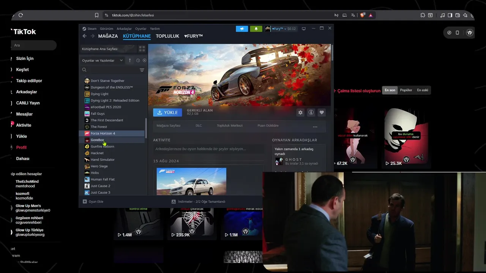This screenshot has height=273, width=486.
Task: Open Forza Horizon 4 settings gear
Action: point(300,112)
